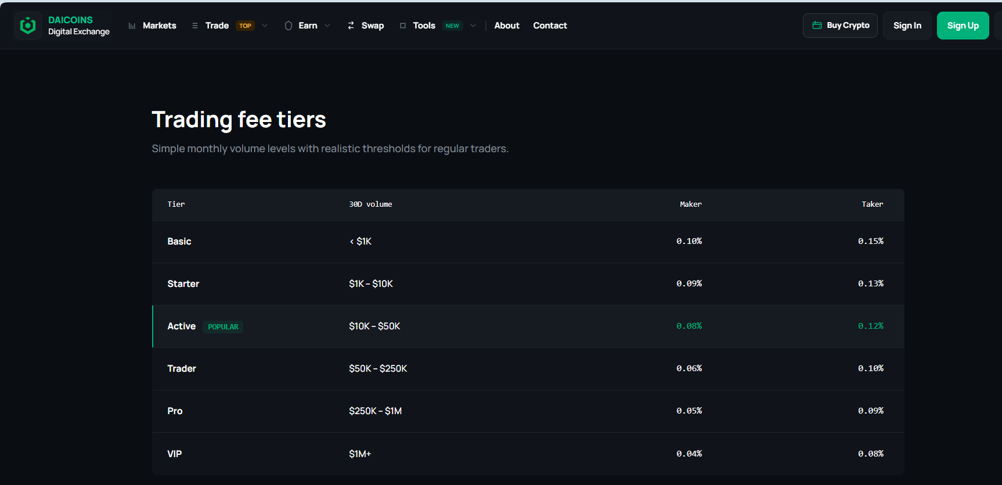Click the Sign In button
This screenshot has height=485, width=1002.
pos(907,26)
